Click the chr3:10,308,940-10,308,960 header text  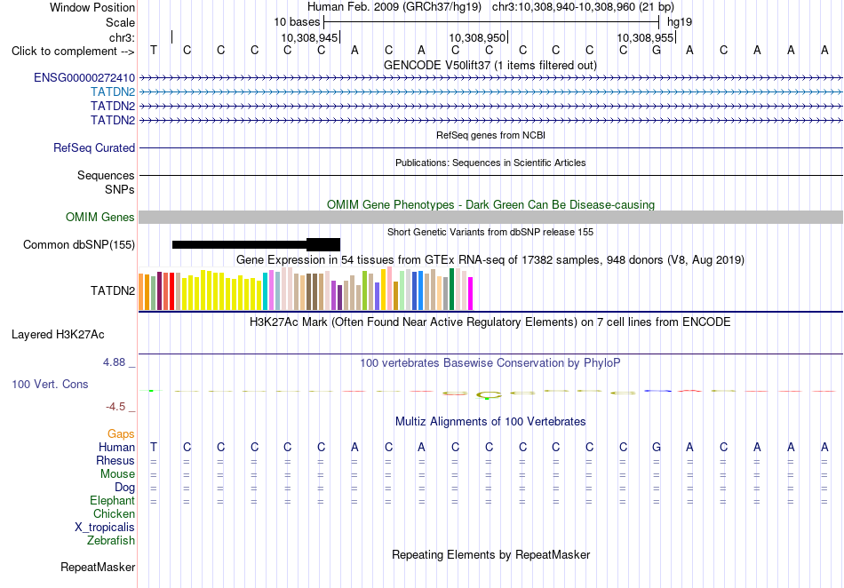[x=583, y=7]
